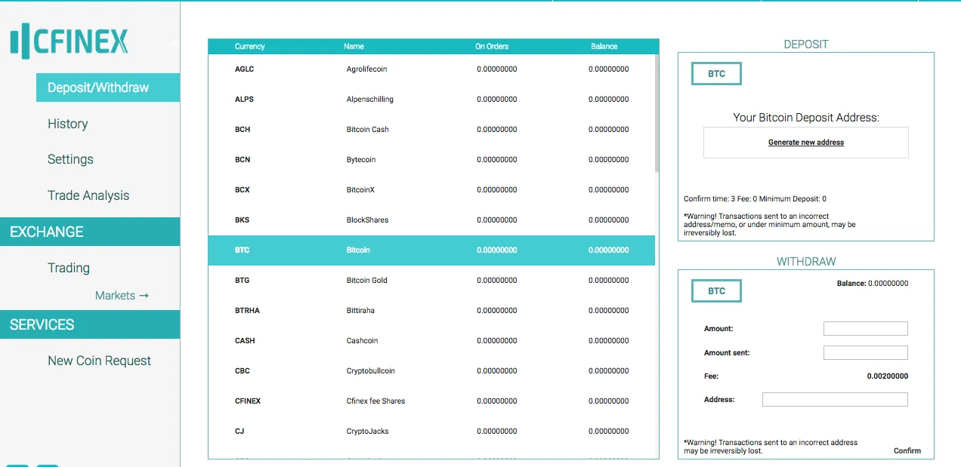Click the WITHDRAW panel heading

click(x=806, y=262)
